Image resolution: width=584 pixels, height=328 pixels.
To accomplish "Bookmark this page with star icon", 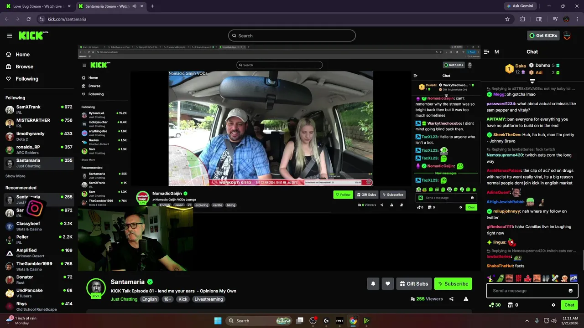I will click(x=507, y=19).
